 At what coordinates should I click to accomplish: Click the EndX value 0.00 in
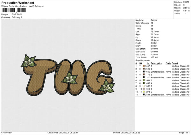coord(154,43)
